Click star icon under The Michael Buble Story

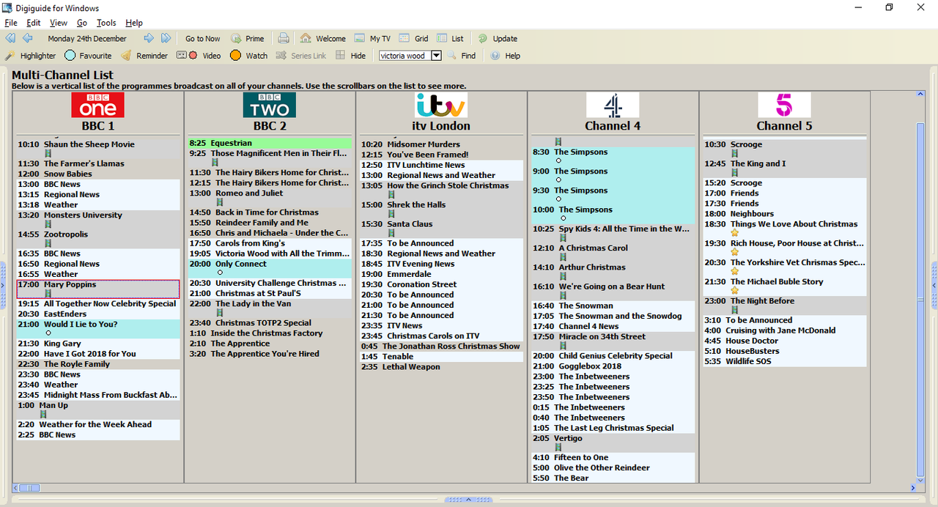(x=734, y=291)
